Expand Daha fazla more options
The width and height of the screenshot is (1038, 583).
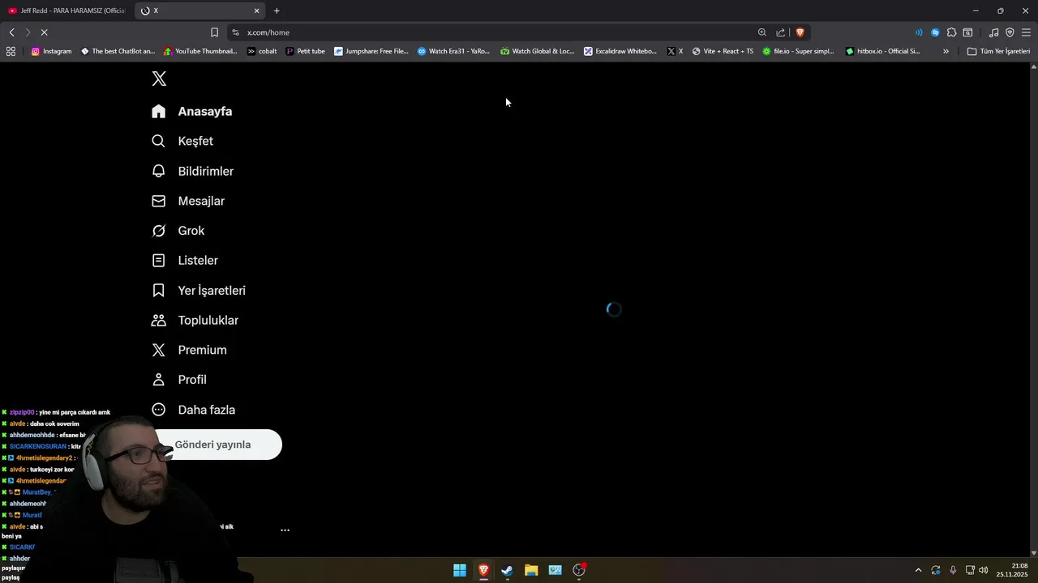coord(194,410)
